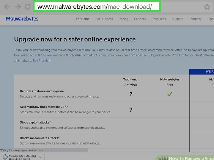Bookmark this page with the star icon

[x=207, y=7]
